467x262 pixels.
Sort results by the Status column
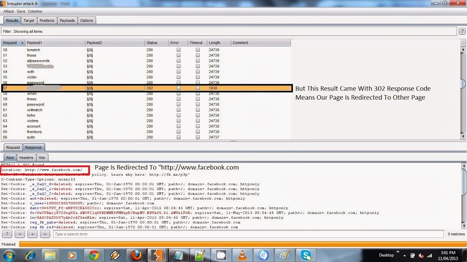coord(157,43)
